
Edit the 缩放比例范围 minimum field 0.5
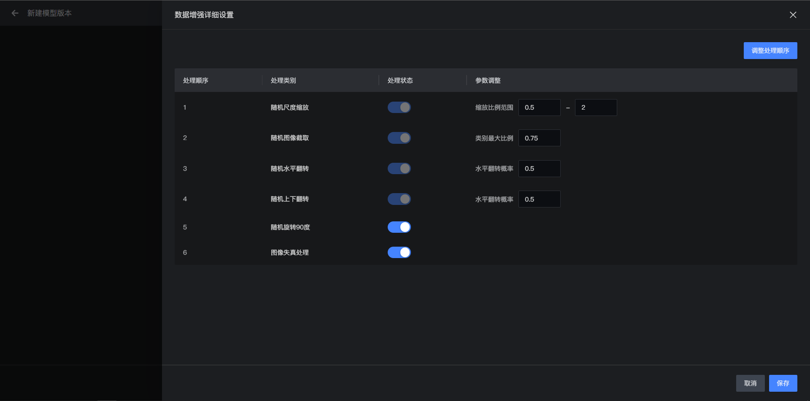tap(540, 108)
